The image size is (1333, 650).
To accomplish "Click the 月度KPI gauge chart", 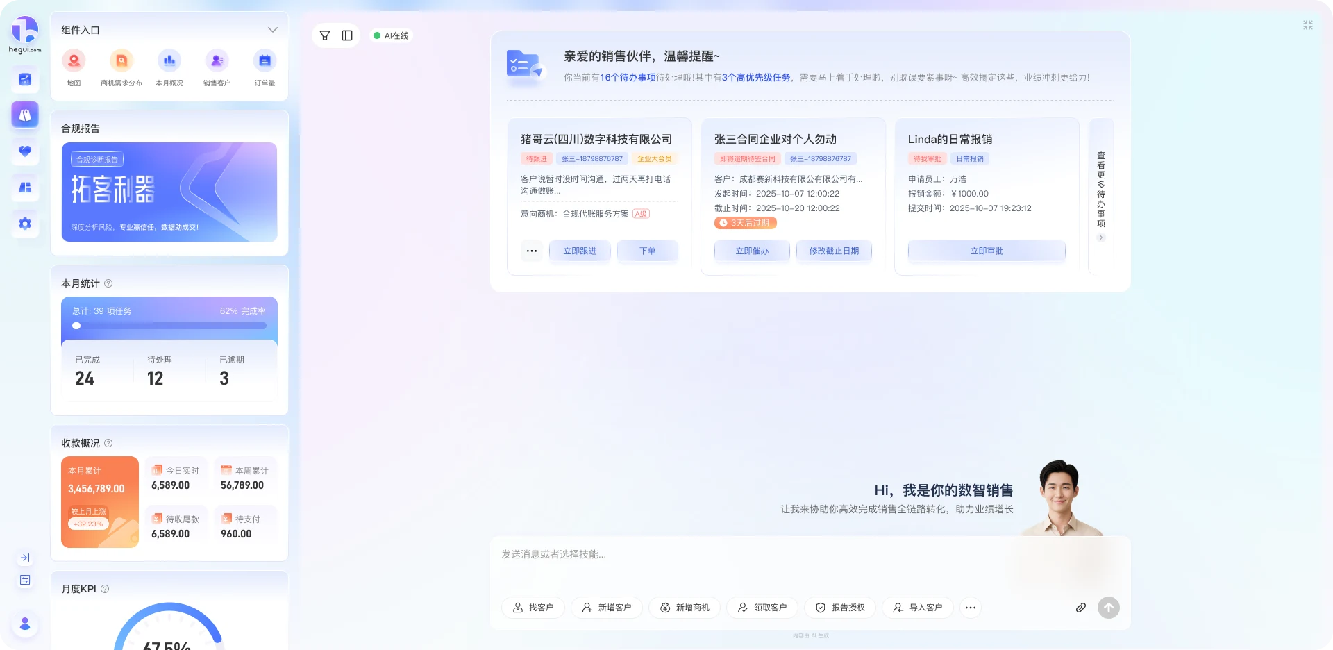I will [x=169, y=626].
